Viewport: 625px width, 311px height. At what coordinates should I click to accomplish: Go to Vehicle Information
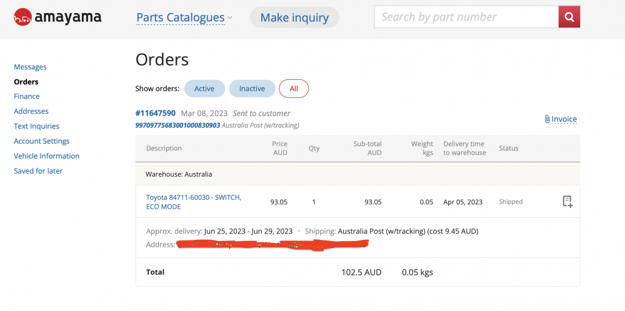click(x=47, y=156)
